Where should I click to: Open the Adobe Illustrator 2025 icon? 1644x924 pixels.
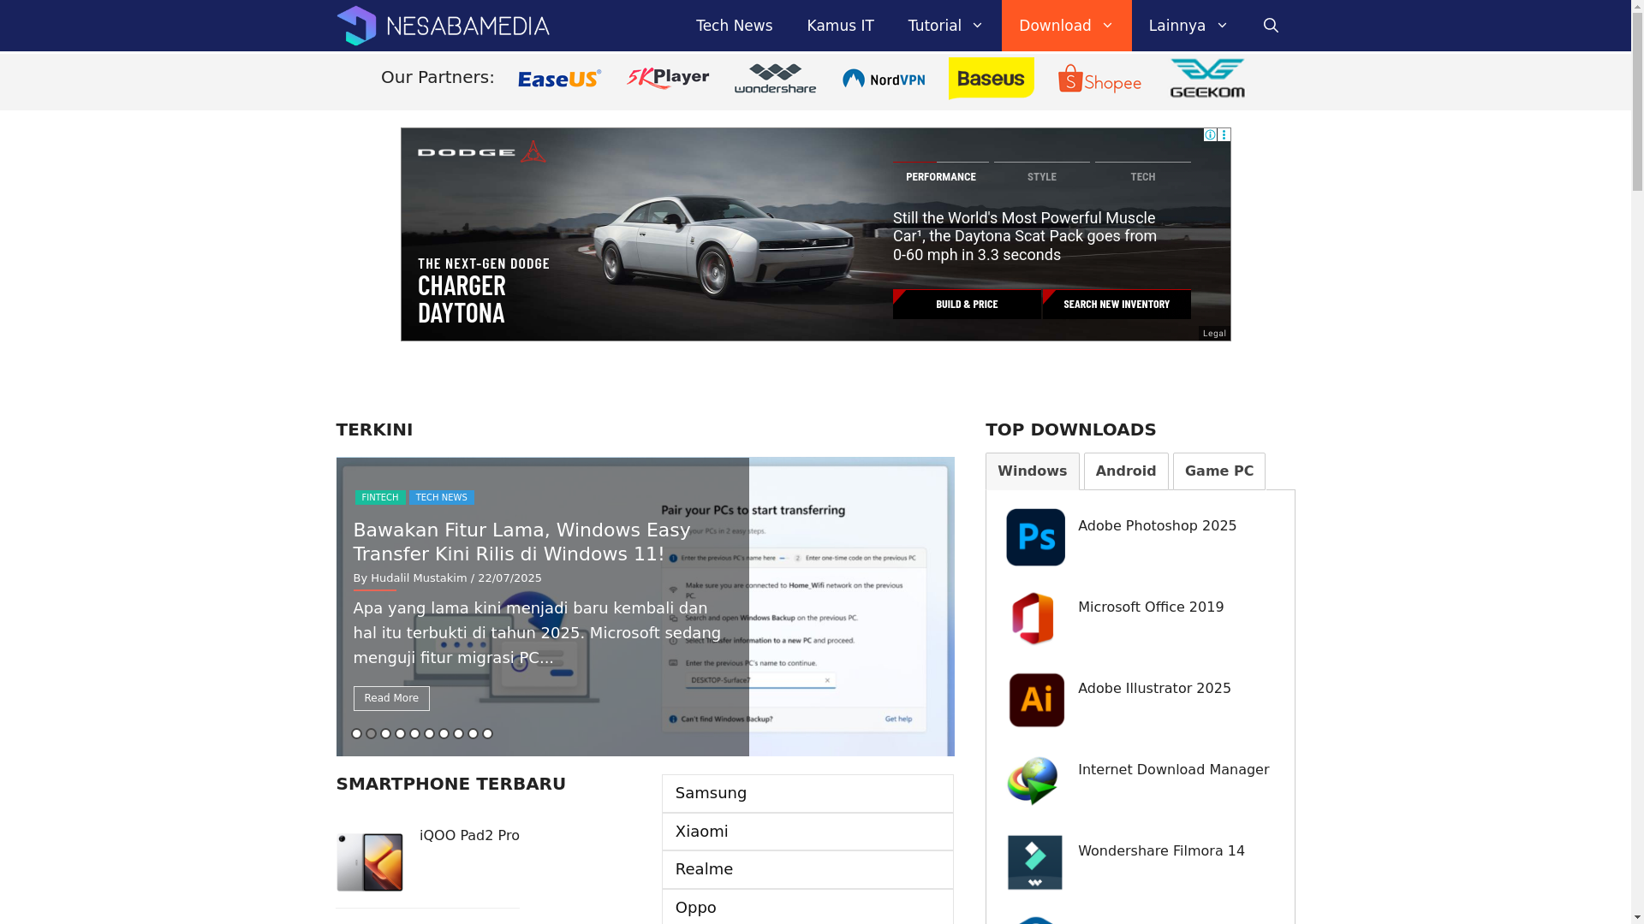(1035, 700)
